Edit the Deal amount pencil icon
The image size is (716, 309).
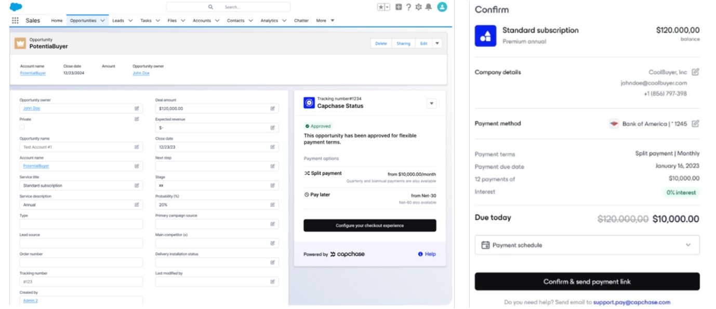point(272,108)
